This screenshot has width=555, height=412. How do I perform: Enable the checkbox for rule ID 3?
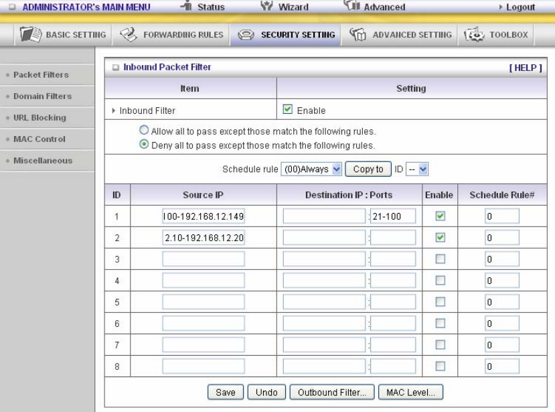pyautogui.click(x=440, y=259)
